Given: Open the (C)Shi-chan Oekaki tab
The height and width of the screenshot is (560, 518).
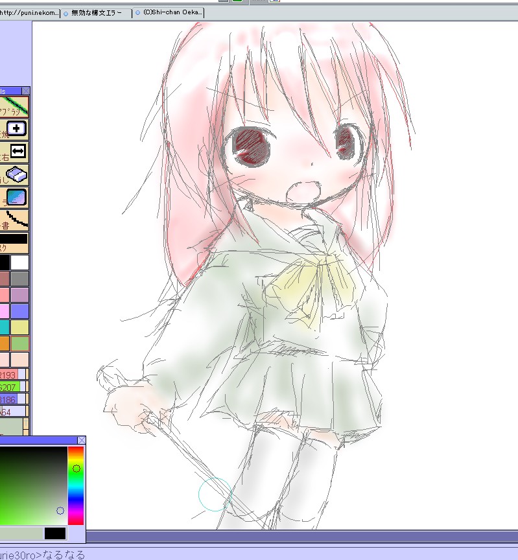Looking at the screenshot, I should [x=169, y=12].
